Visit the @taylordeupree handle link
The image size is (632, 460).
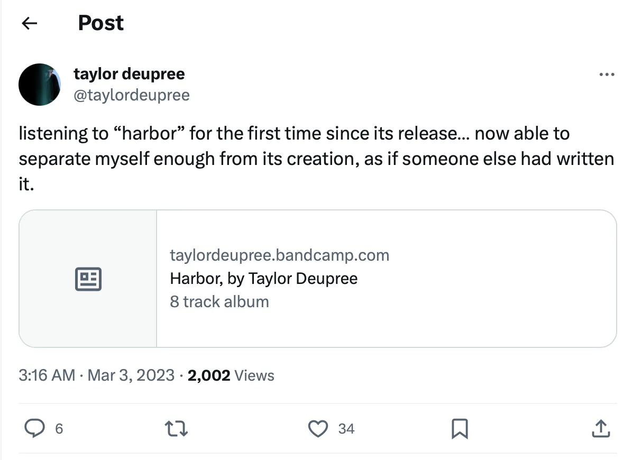point(131,95)
